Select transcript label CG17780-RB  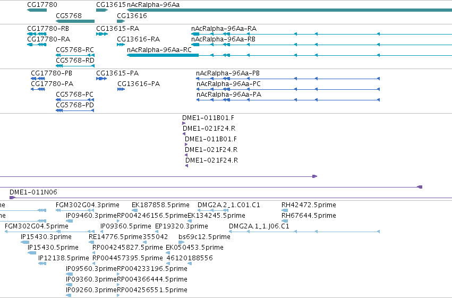(x=48, y=29)
